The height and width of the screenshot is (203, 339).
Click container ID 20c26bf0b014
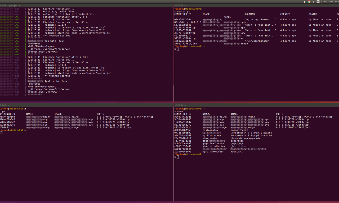tap(183, 138)
